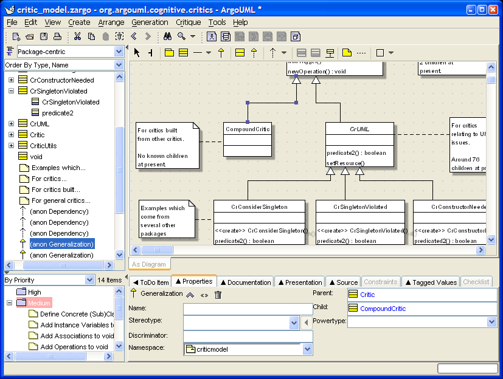Create a new class diagram
Viewport: 503px width, 379px height.
(x=226, y=37)
